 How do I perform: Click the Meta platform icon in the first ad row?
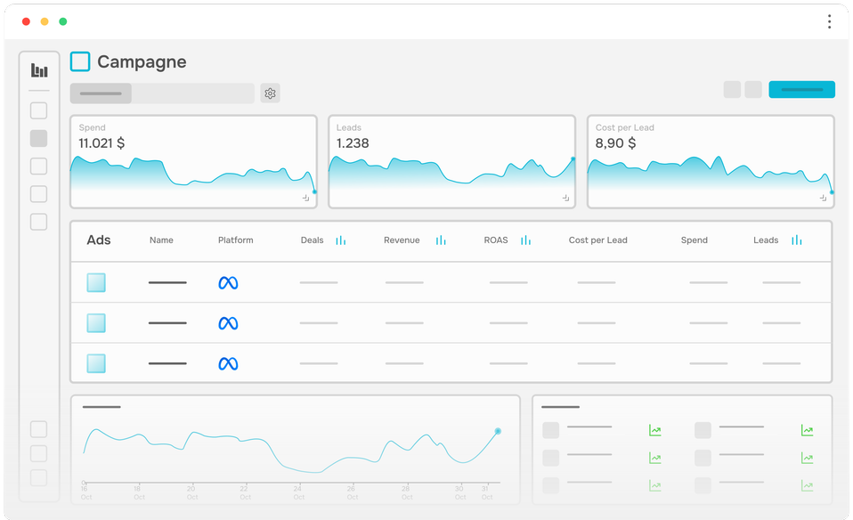coord(228,282)
